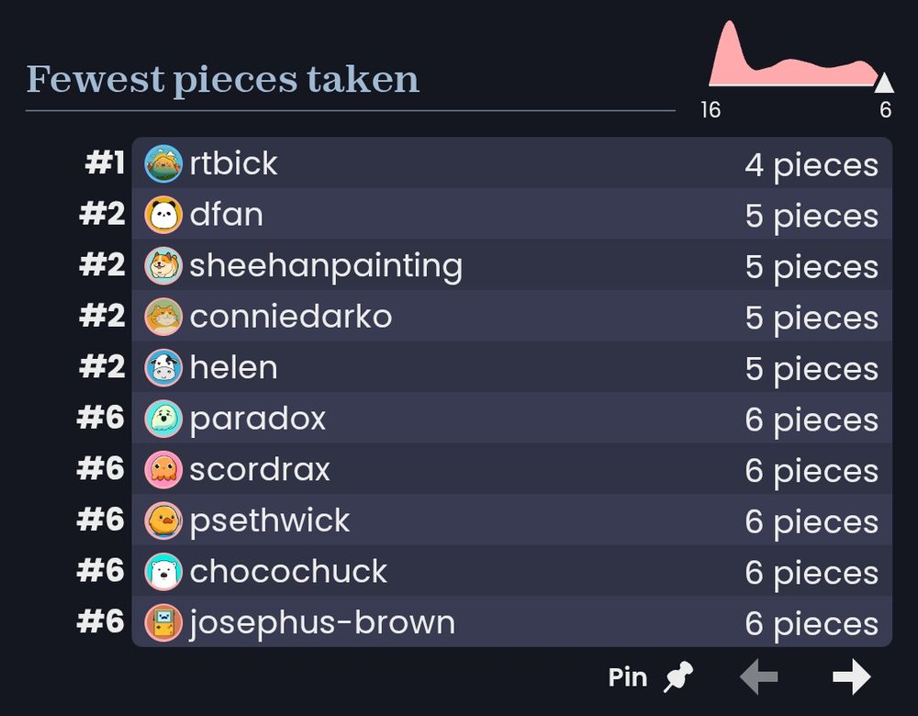Image resolution: width=918 pixels, height=716 pixels.
Task: Click dfan's panda avatar icon
Action: tap(163, 214)
